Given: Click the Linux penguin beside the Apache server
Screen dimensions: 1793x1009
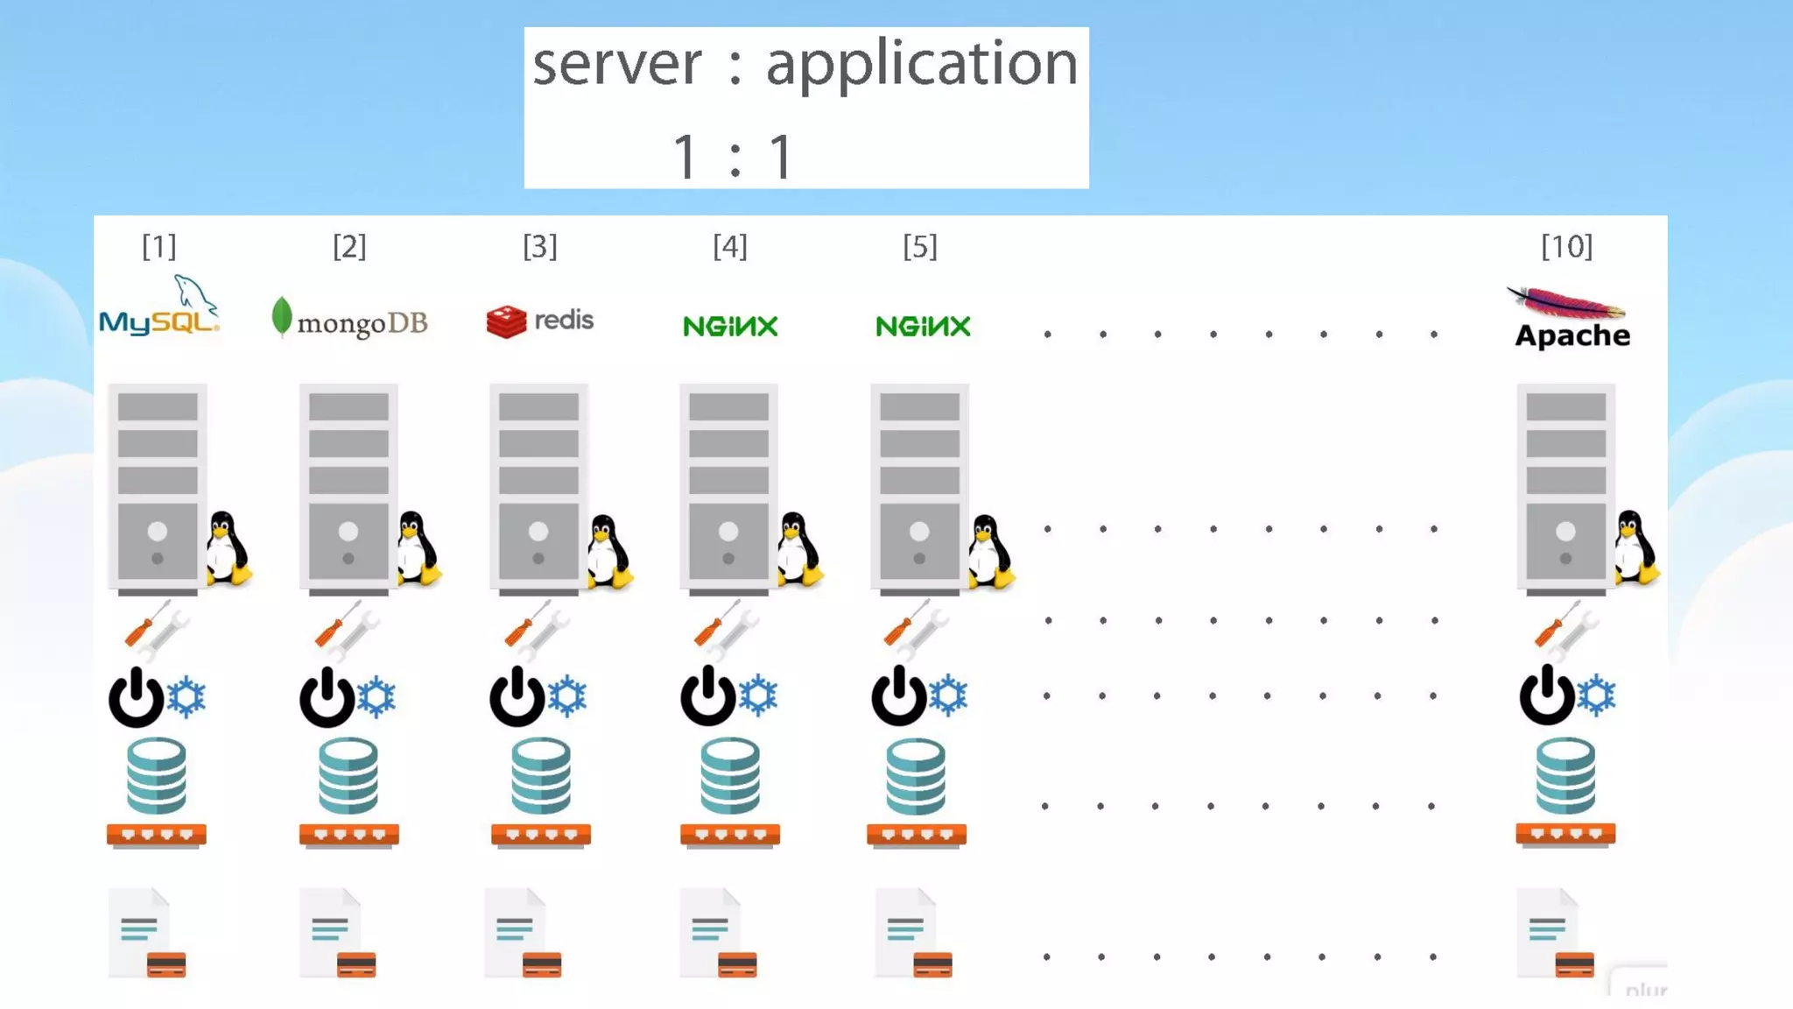Looking at the screenshot, I should point(1635,547).
